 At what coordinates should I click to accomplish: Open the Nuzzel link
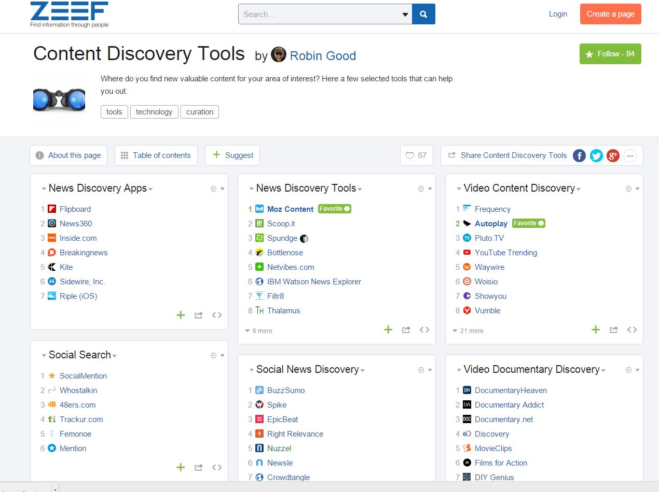(x=279, y=448)
